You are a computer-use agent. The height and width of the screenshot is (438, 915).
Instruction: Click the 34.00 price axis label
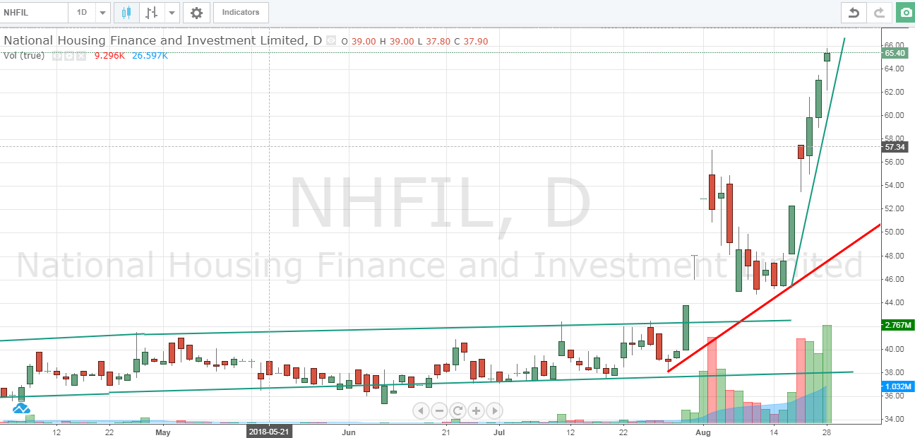coord(895,419)
